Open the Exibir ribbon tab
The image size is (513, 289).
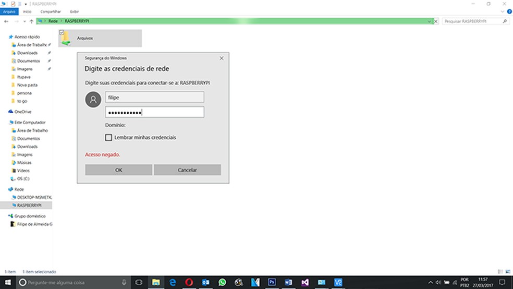[x=74, y=11]
